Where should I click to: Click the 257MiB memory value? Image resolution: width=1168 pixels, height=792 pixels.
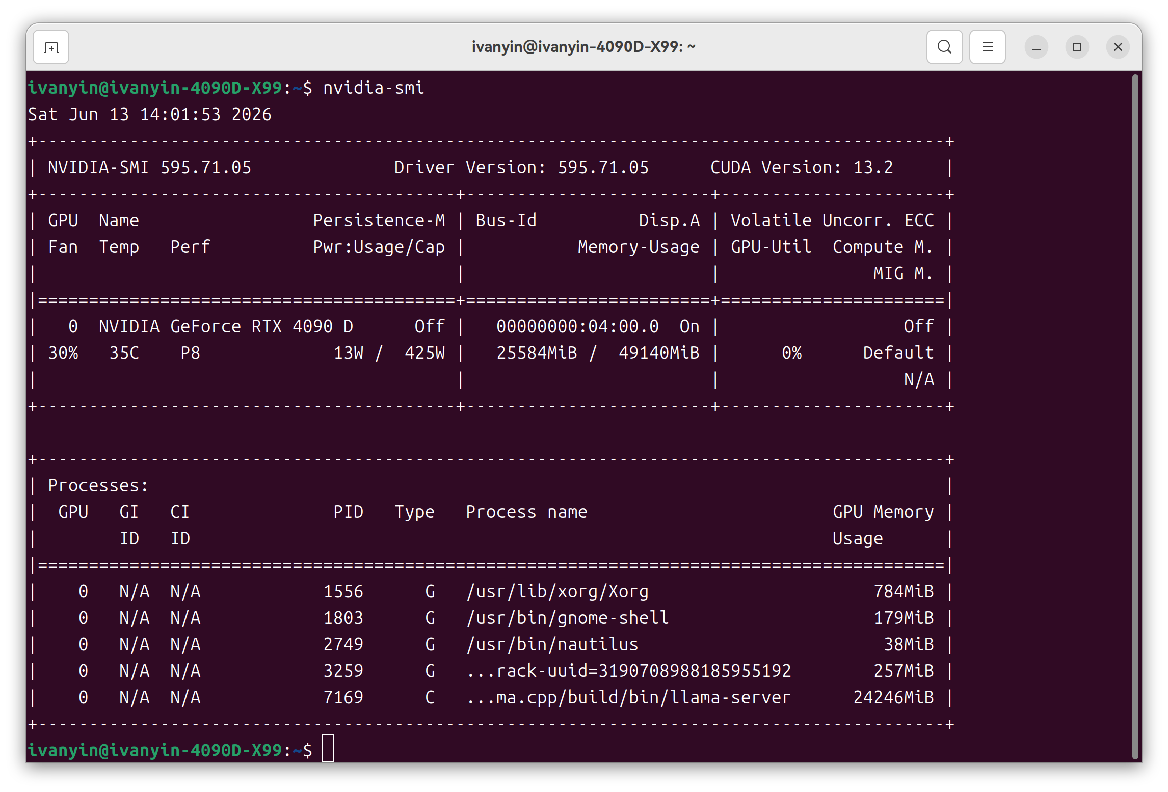click(x=904, y=671)
